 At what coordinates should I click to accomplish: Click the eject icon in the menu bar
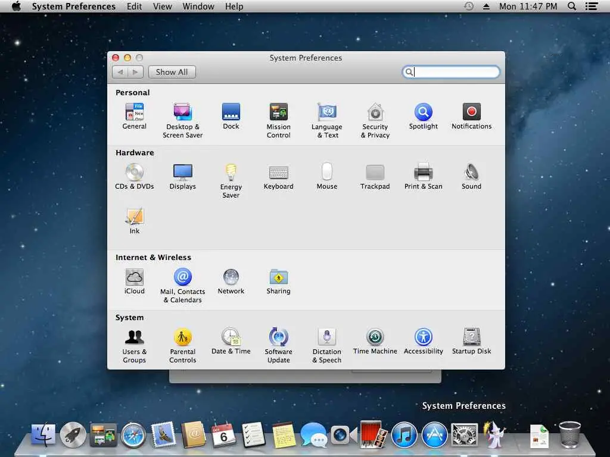tap(486, 7)
